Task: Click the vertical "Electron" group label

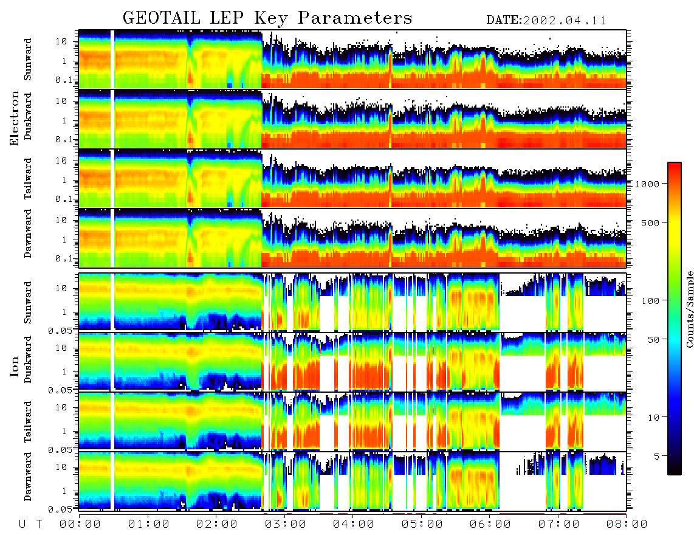Action: click(15, 118)
